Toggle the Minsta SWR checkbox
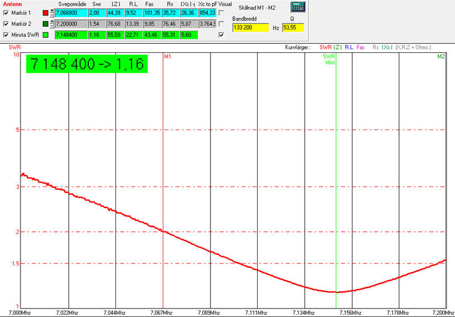This screenshot has height=317, width=455. click(x=6, y=35)
